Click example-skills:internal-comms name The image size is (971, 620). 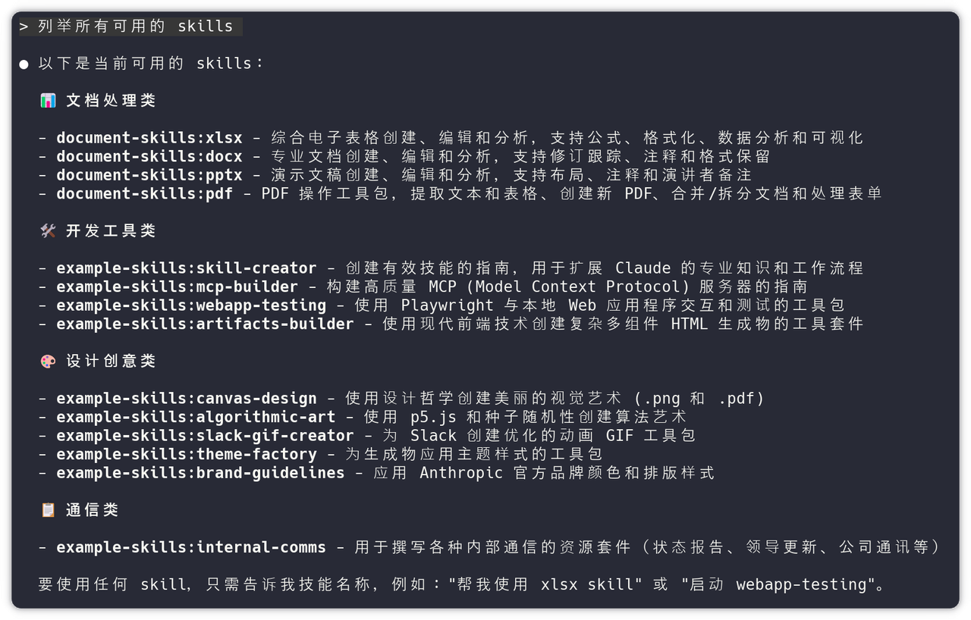pyautogui.click(x=190, y=547)
